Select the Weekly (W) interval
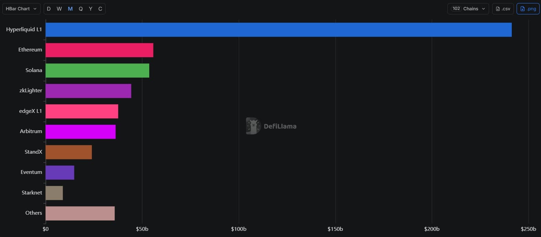Image resolution: width=541 pixels, height=237 pixels. point(59,9)
